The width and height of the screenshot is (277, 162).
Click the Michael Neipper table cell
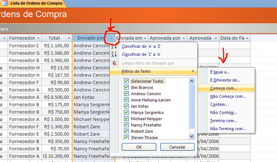(91, 119)
